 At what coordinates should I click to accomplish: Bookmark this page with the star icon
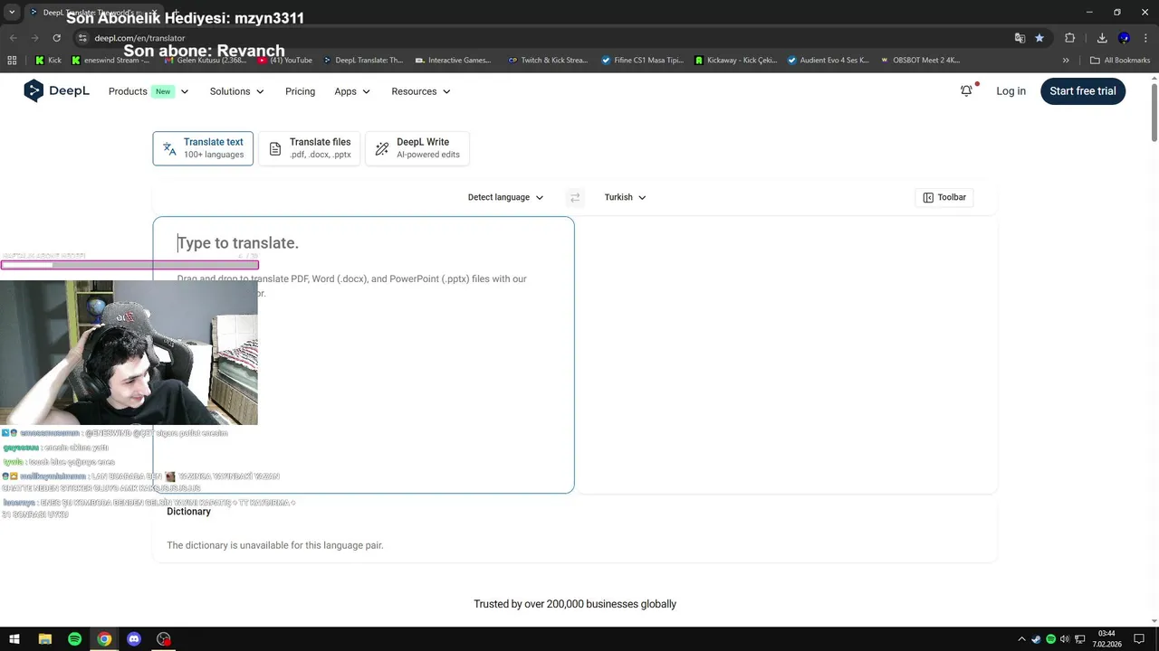coord(1039,38)
